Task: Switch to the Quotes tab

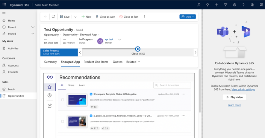Action: (117, 62)
